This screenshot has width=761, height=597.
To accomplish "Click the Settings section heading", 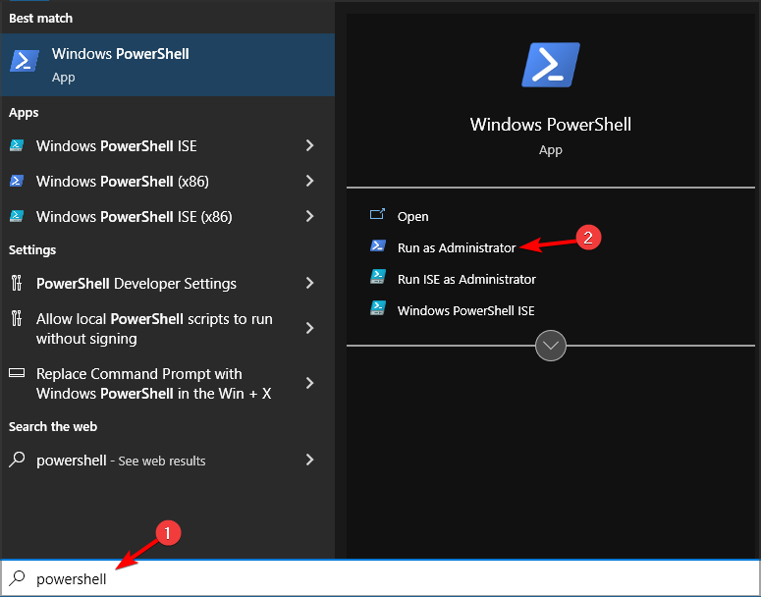I will coord(32,250).
